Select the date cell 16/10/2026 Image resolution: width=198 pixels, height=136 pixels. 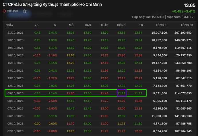point(15,55)
